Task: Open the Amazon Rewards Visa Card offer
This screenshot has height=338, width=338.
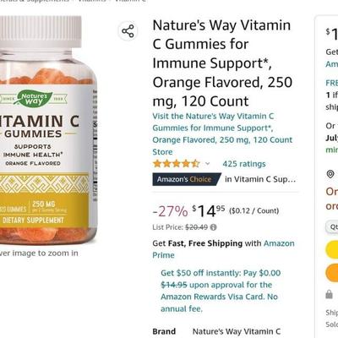Action: pyautogui.click(x=221, y=291)
